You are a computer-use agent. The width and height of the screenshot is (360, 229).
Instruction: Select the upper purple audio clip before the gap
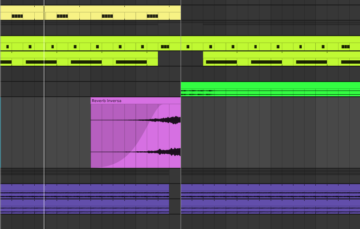point(84,191)
